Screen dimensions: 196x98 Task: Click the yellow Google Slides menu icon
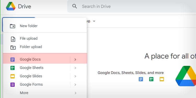[13, 76]
